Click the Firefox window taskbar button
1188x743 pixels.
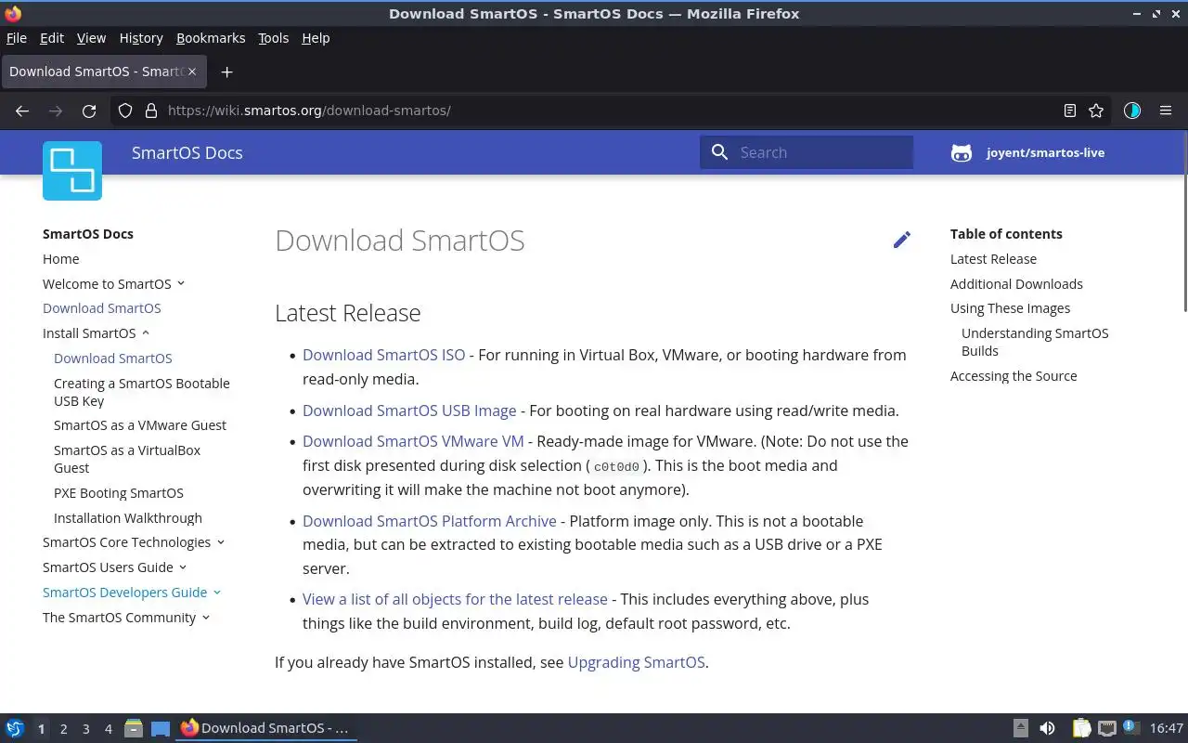click(265, 728)
